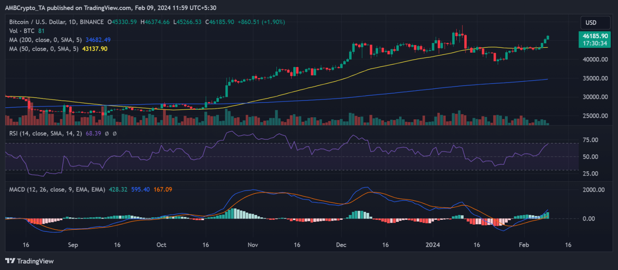Image resolution: width=618 pixels, height=270 pixels.
Task: Open the USD currency selector top right
Action: [595, 22]
